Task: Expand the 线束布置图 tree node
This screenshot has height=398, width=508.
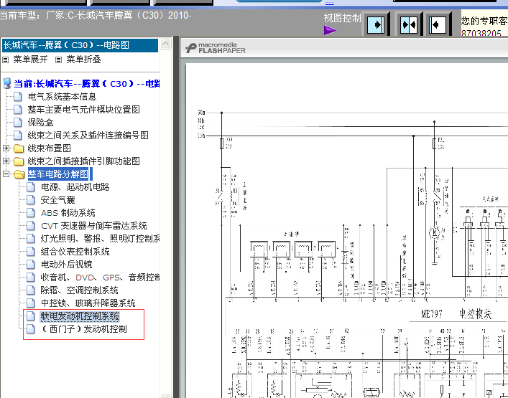Action: [x=6, y=148]
